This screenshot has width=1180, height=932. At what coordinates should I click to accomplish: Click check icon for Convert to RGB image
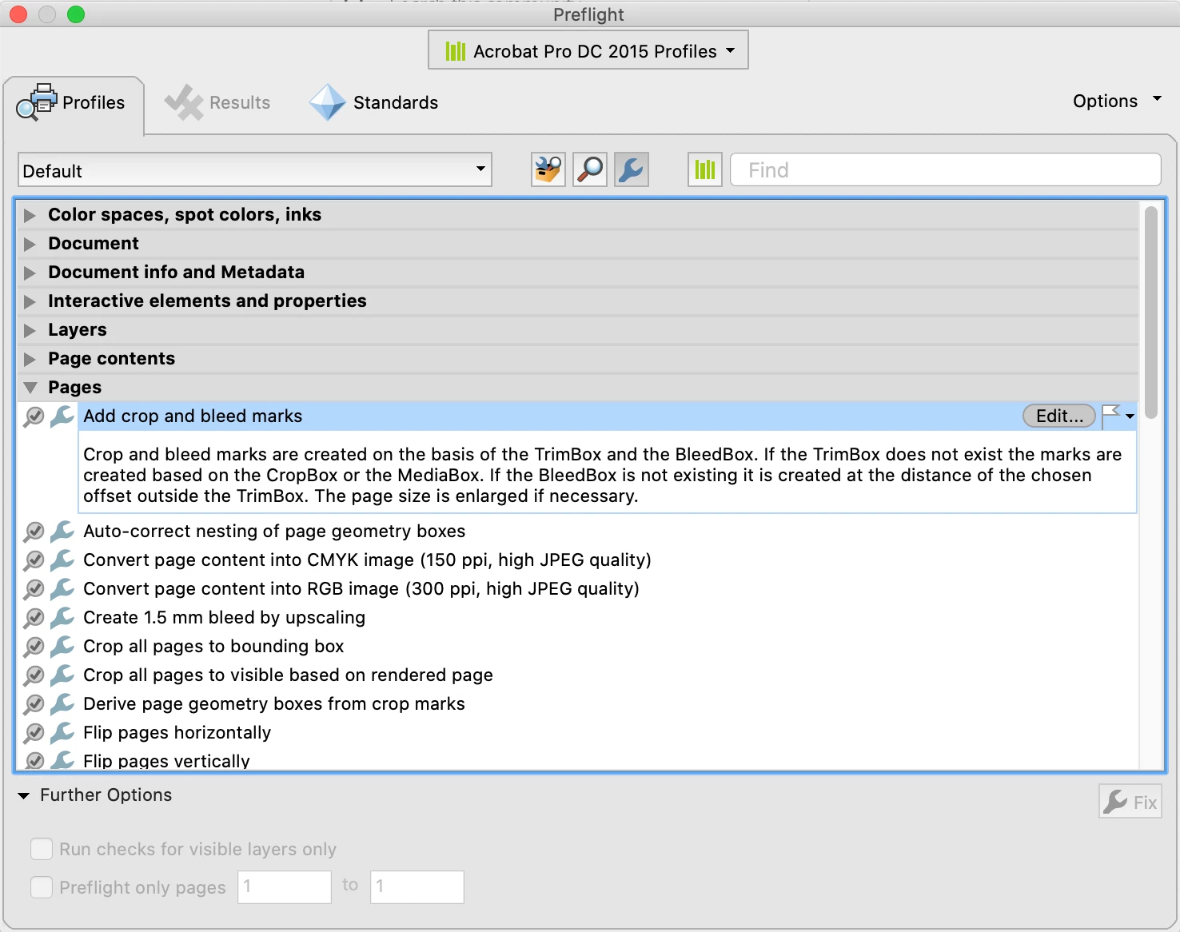coord(34,589)
